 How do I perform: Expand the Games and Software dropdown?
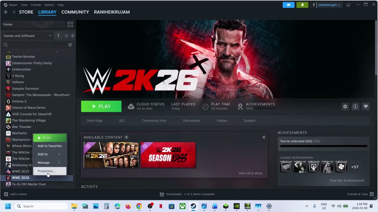tap(27, 36)
